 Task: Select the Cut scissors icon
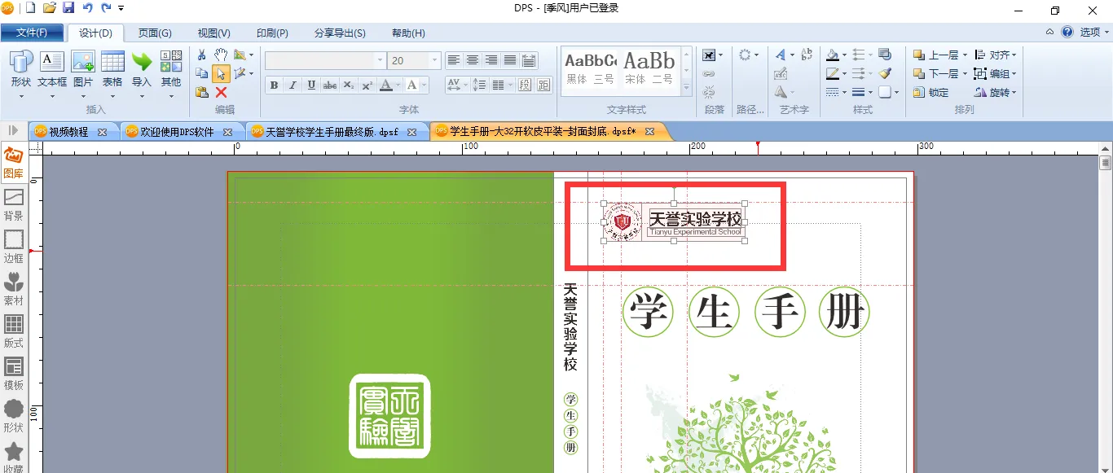[x=201, y=55]
